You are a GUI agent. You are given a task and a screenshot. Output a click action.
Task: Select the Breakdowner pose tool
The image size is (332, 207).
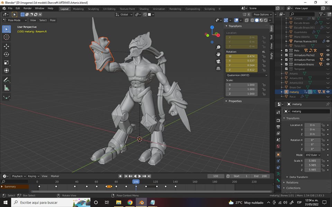[x=6, y=97]
